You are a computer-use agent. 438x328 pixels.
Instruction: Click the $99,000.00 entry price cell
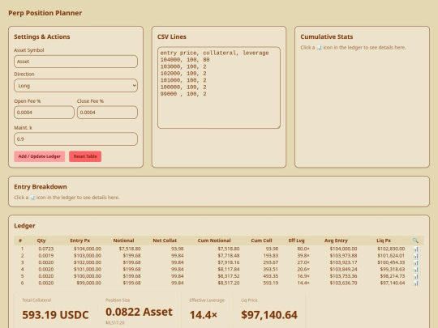pos(89,283)
